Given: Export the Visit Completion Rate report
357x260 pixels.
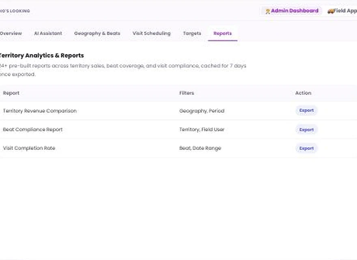Looking at the screenshot, I should coord(306,148).
